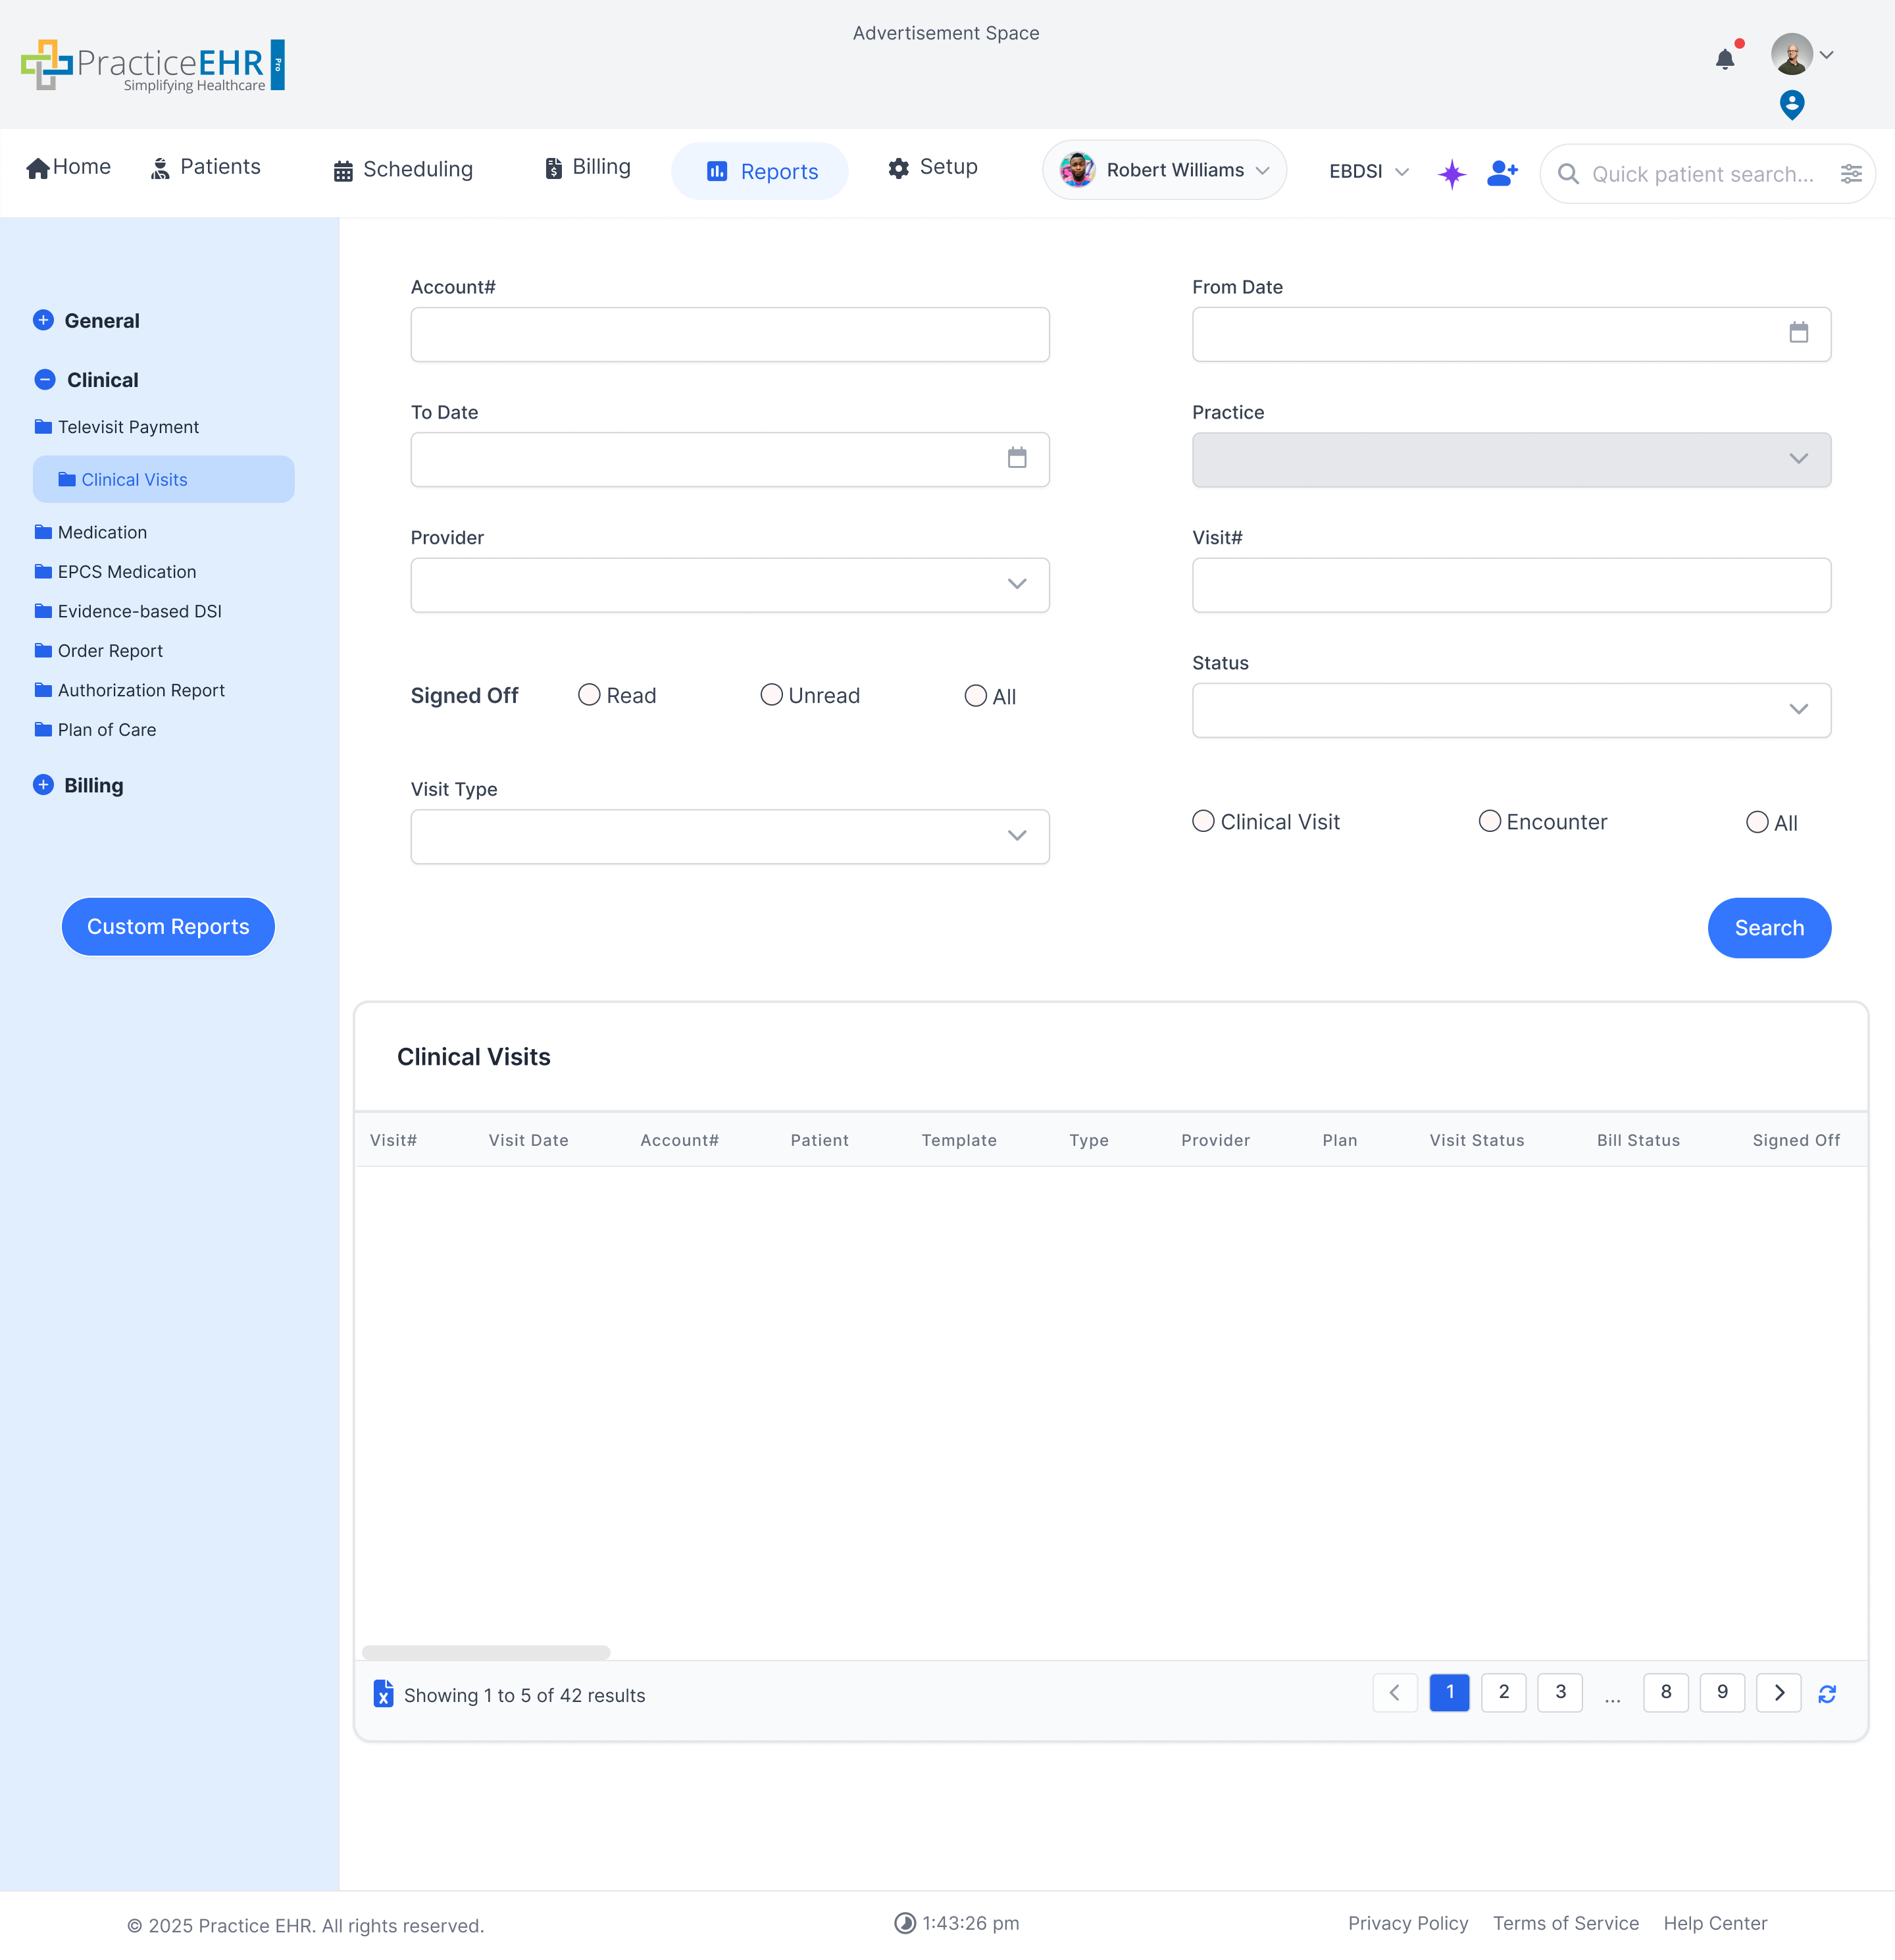Open the Medication report in sidebar
The width and height of the screenshot is (1895, 1960).
pos(102,532)
